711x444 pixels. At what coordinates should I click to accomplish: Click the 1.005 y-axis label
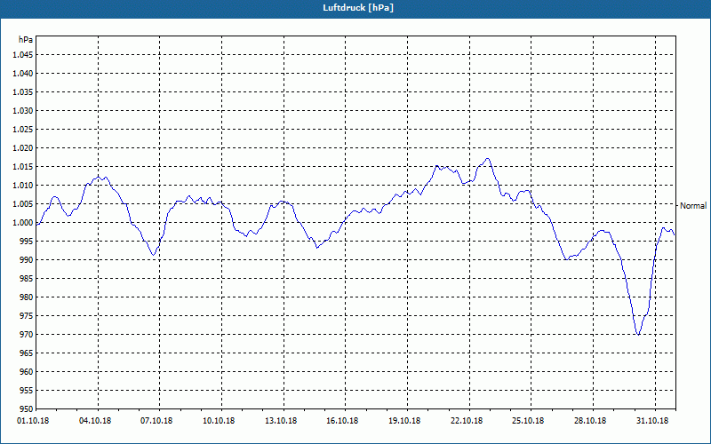point(23,204)
